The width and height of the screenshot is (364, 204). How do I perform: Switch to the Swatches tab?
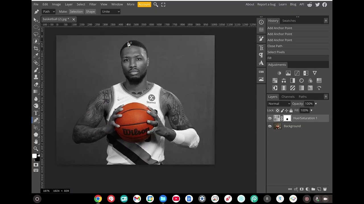289,21
